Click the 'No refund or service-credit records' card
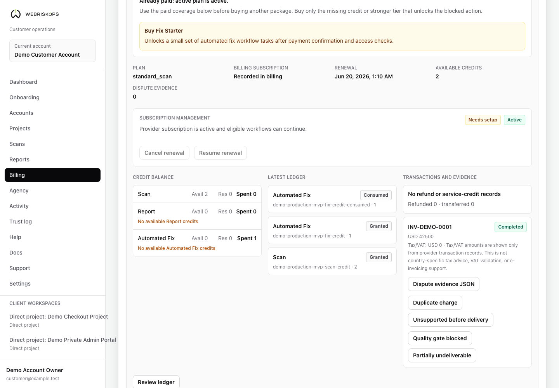The image size is (559, 388). [467, 199]
